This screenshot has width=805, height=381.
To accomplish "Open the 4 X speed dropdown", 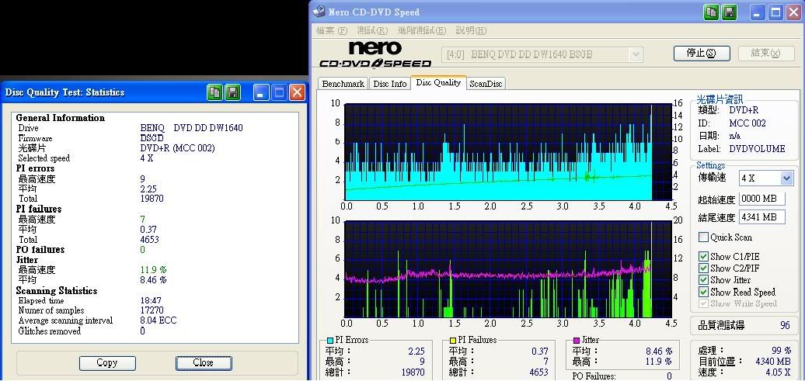I will [x=786, y=178].
